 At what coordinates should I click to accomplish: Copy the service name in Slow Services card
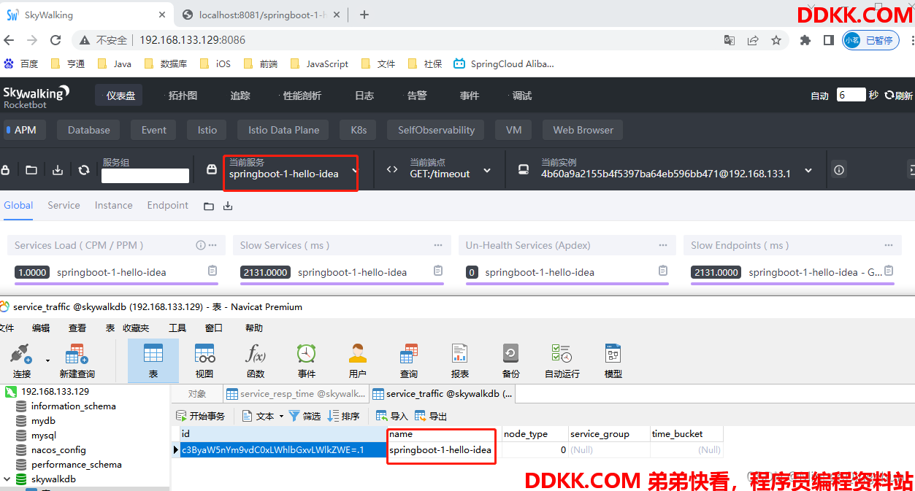click(x=438, y=271)
